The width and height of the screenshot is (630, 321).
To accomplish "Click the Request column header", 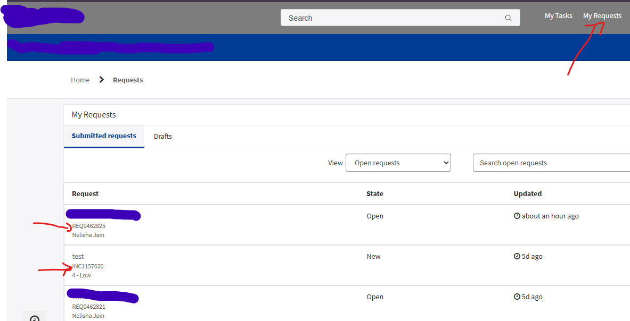I will click(85, 193).
